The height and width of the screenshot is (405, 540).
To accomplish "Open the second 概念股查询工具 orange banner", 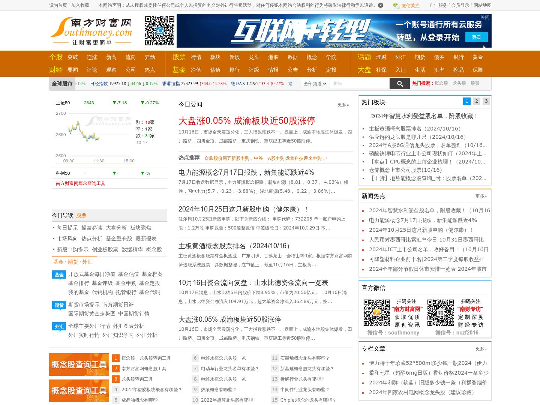I will [79, 391].
